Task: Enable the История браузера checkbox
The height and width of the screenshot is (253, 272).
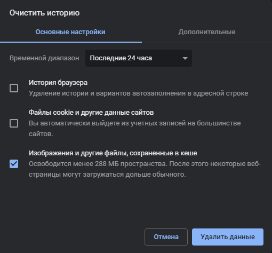Action: click(14, 88)
